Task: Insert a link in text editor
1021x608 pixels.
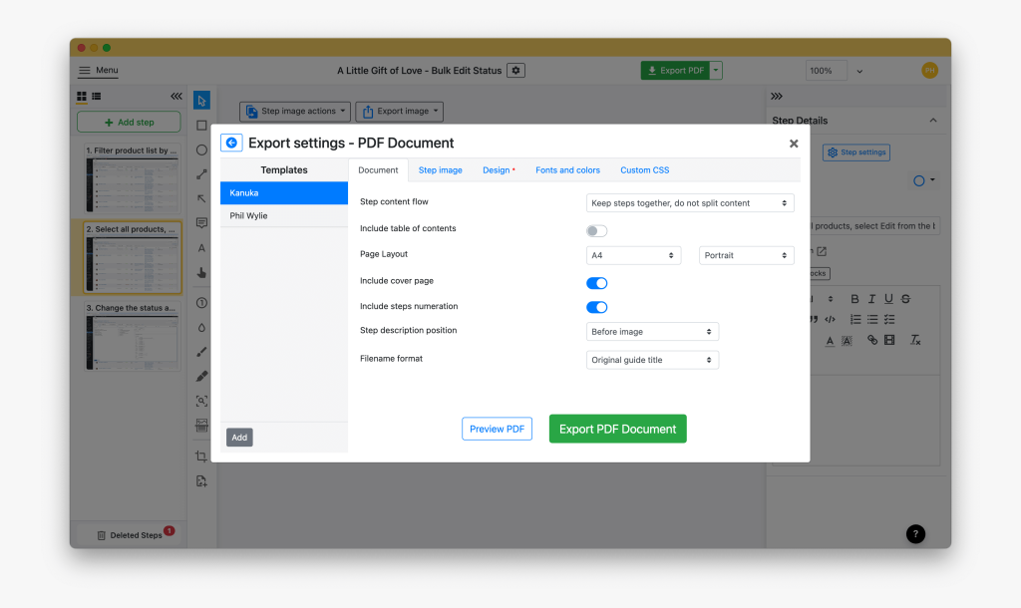Action: click(x=871, y=340)
